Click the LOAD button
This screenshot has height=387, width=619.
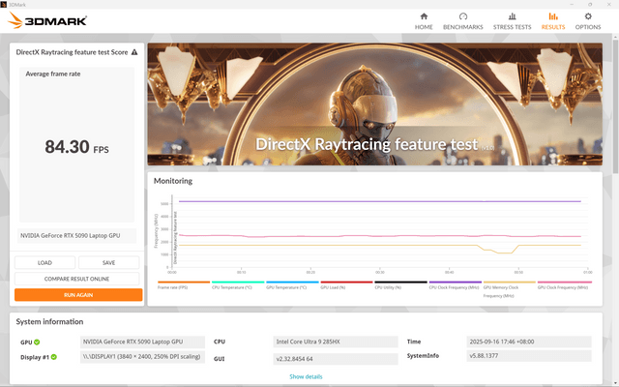(44, 262)
